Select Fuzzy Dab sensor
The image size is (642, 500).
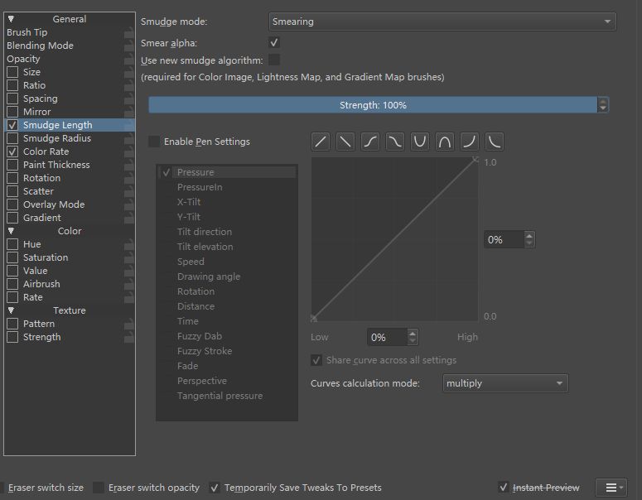tap(227, 336)
